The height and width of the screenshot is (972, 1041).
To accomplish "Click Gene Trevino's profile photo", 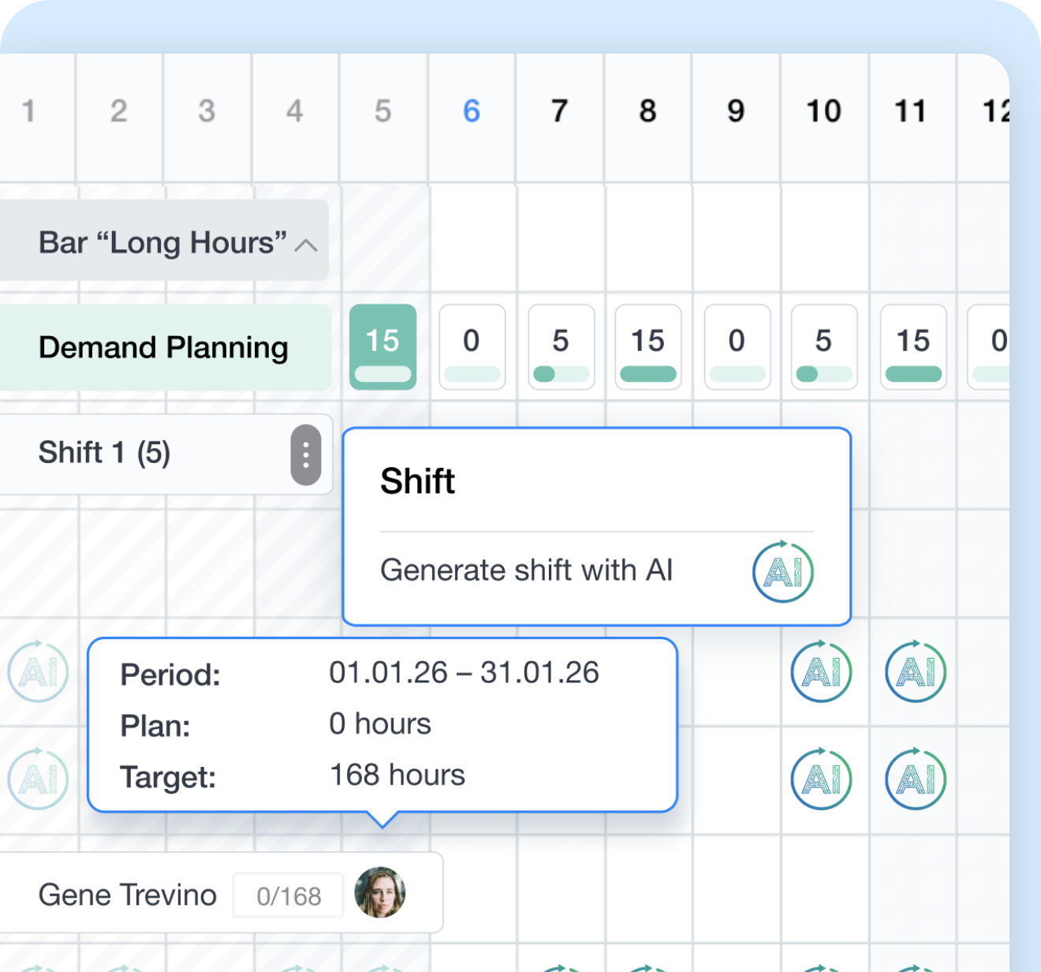I will point(382,893).
